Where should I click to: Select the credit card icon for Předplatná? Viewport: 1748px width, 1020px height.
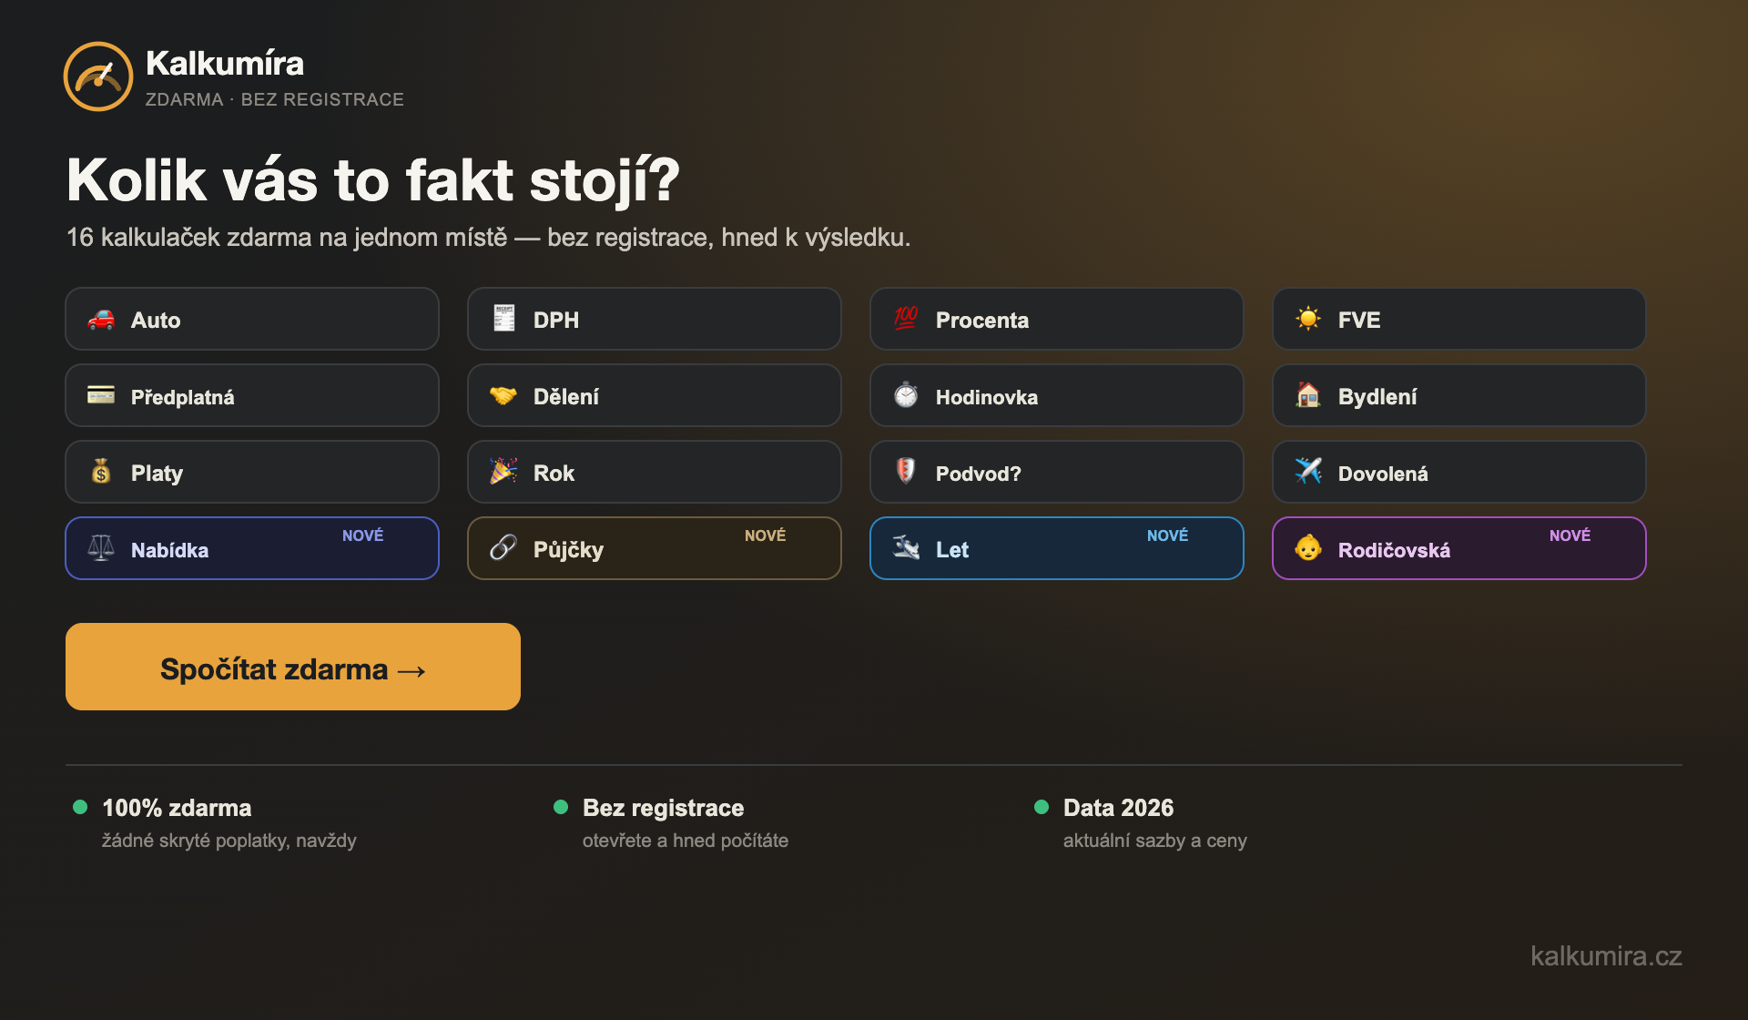(101, 395)
